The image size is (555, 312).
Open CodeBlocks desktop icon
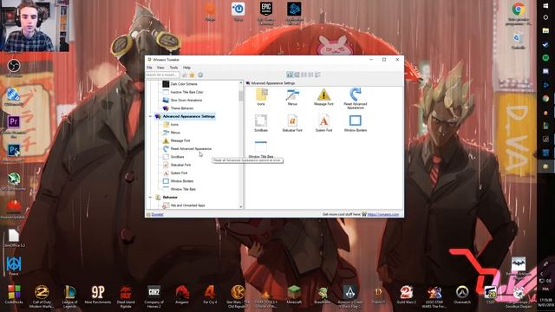14,295
